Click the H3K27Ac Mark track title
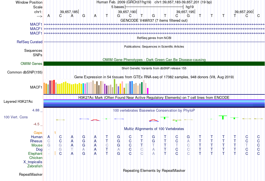The image size is (265, 181). click(154, 98)
